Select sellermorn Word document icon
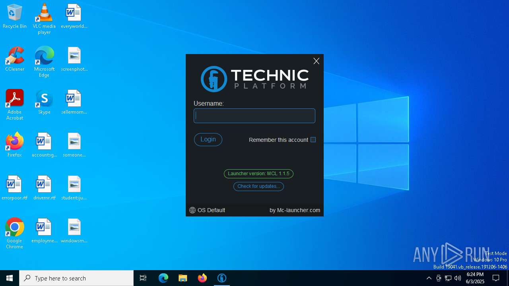The image size is (509, 286). pos(74,102)
